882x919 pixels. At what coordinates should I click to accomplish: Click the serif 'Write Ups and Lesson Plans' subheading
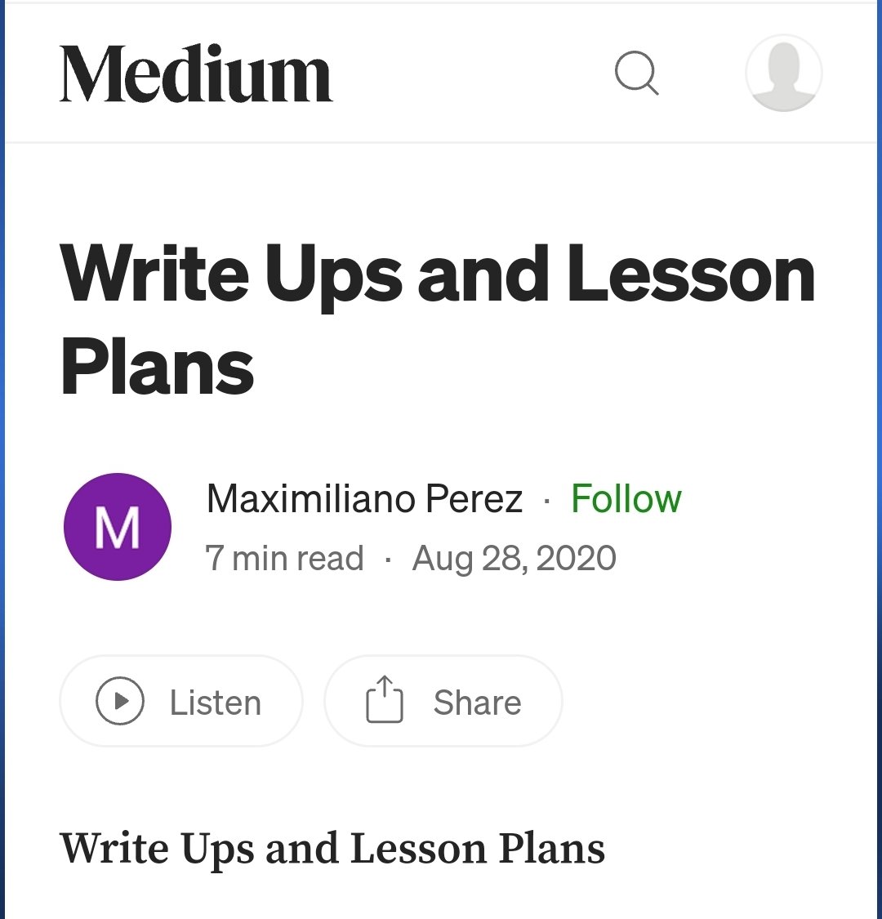(x=332, y=849)
